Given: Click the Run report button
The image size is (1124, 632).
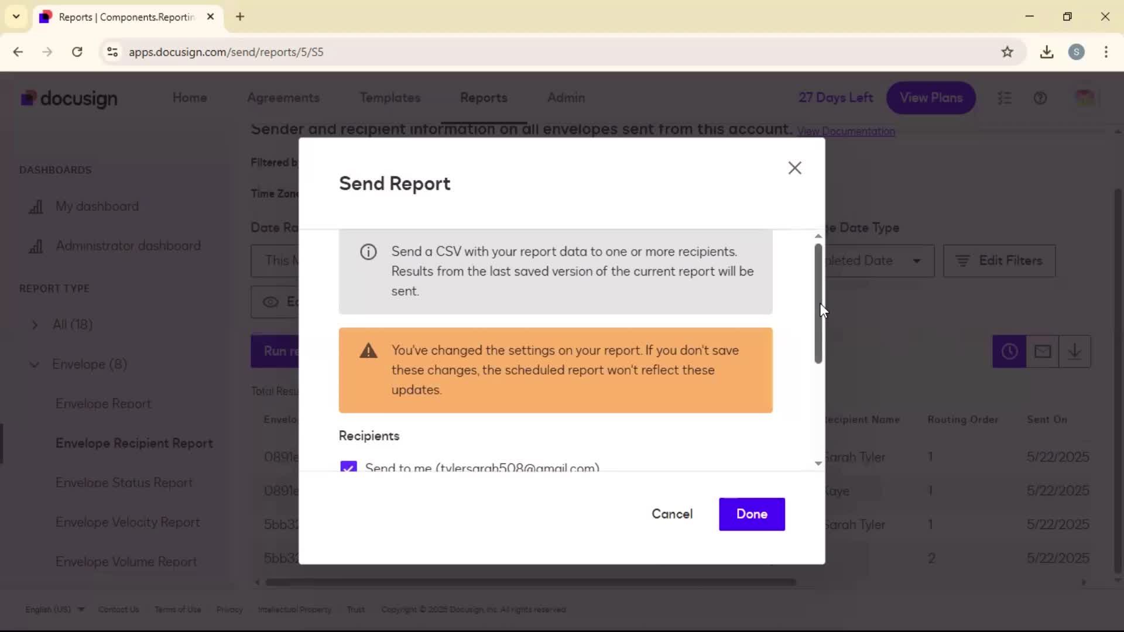Looking at the screenshot, I should [x=275, y=351].
